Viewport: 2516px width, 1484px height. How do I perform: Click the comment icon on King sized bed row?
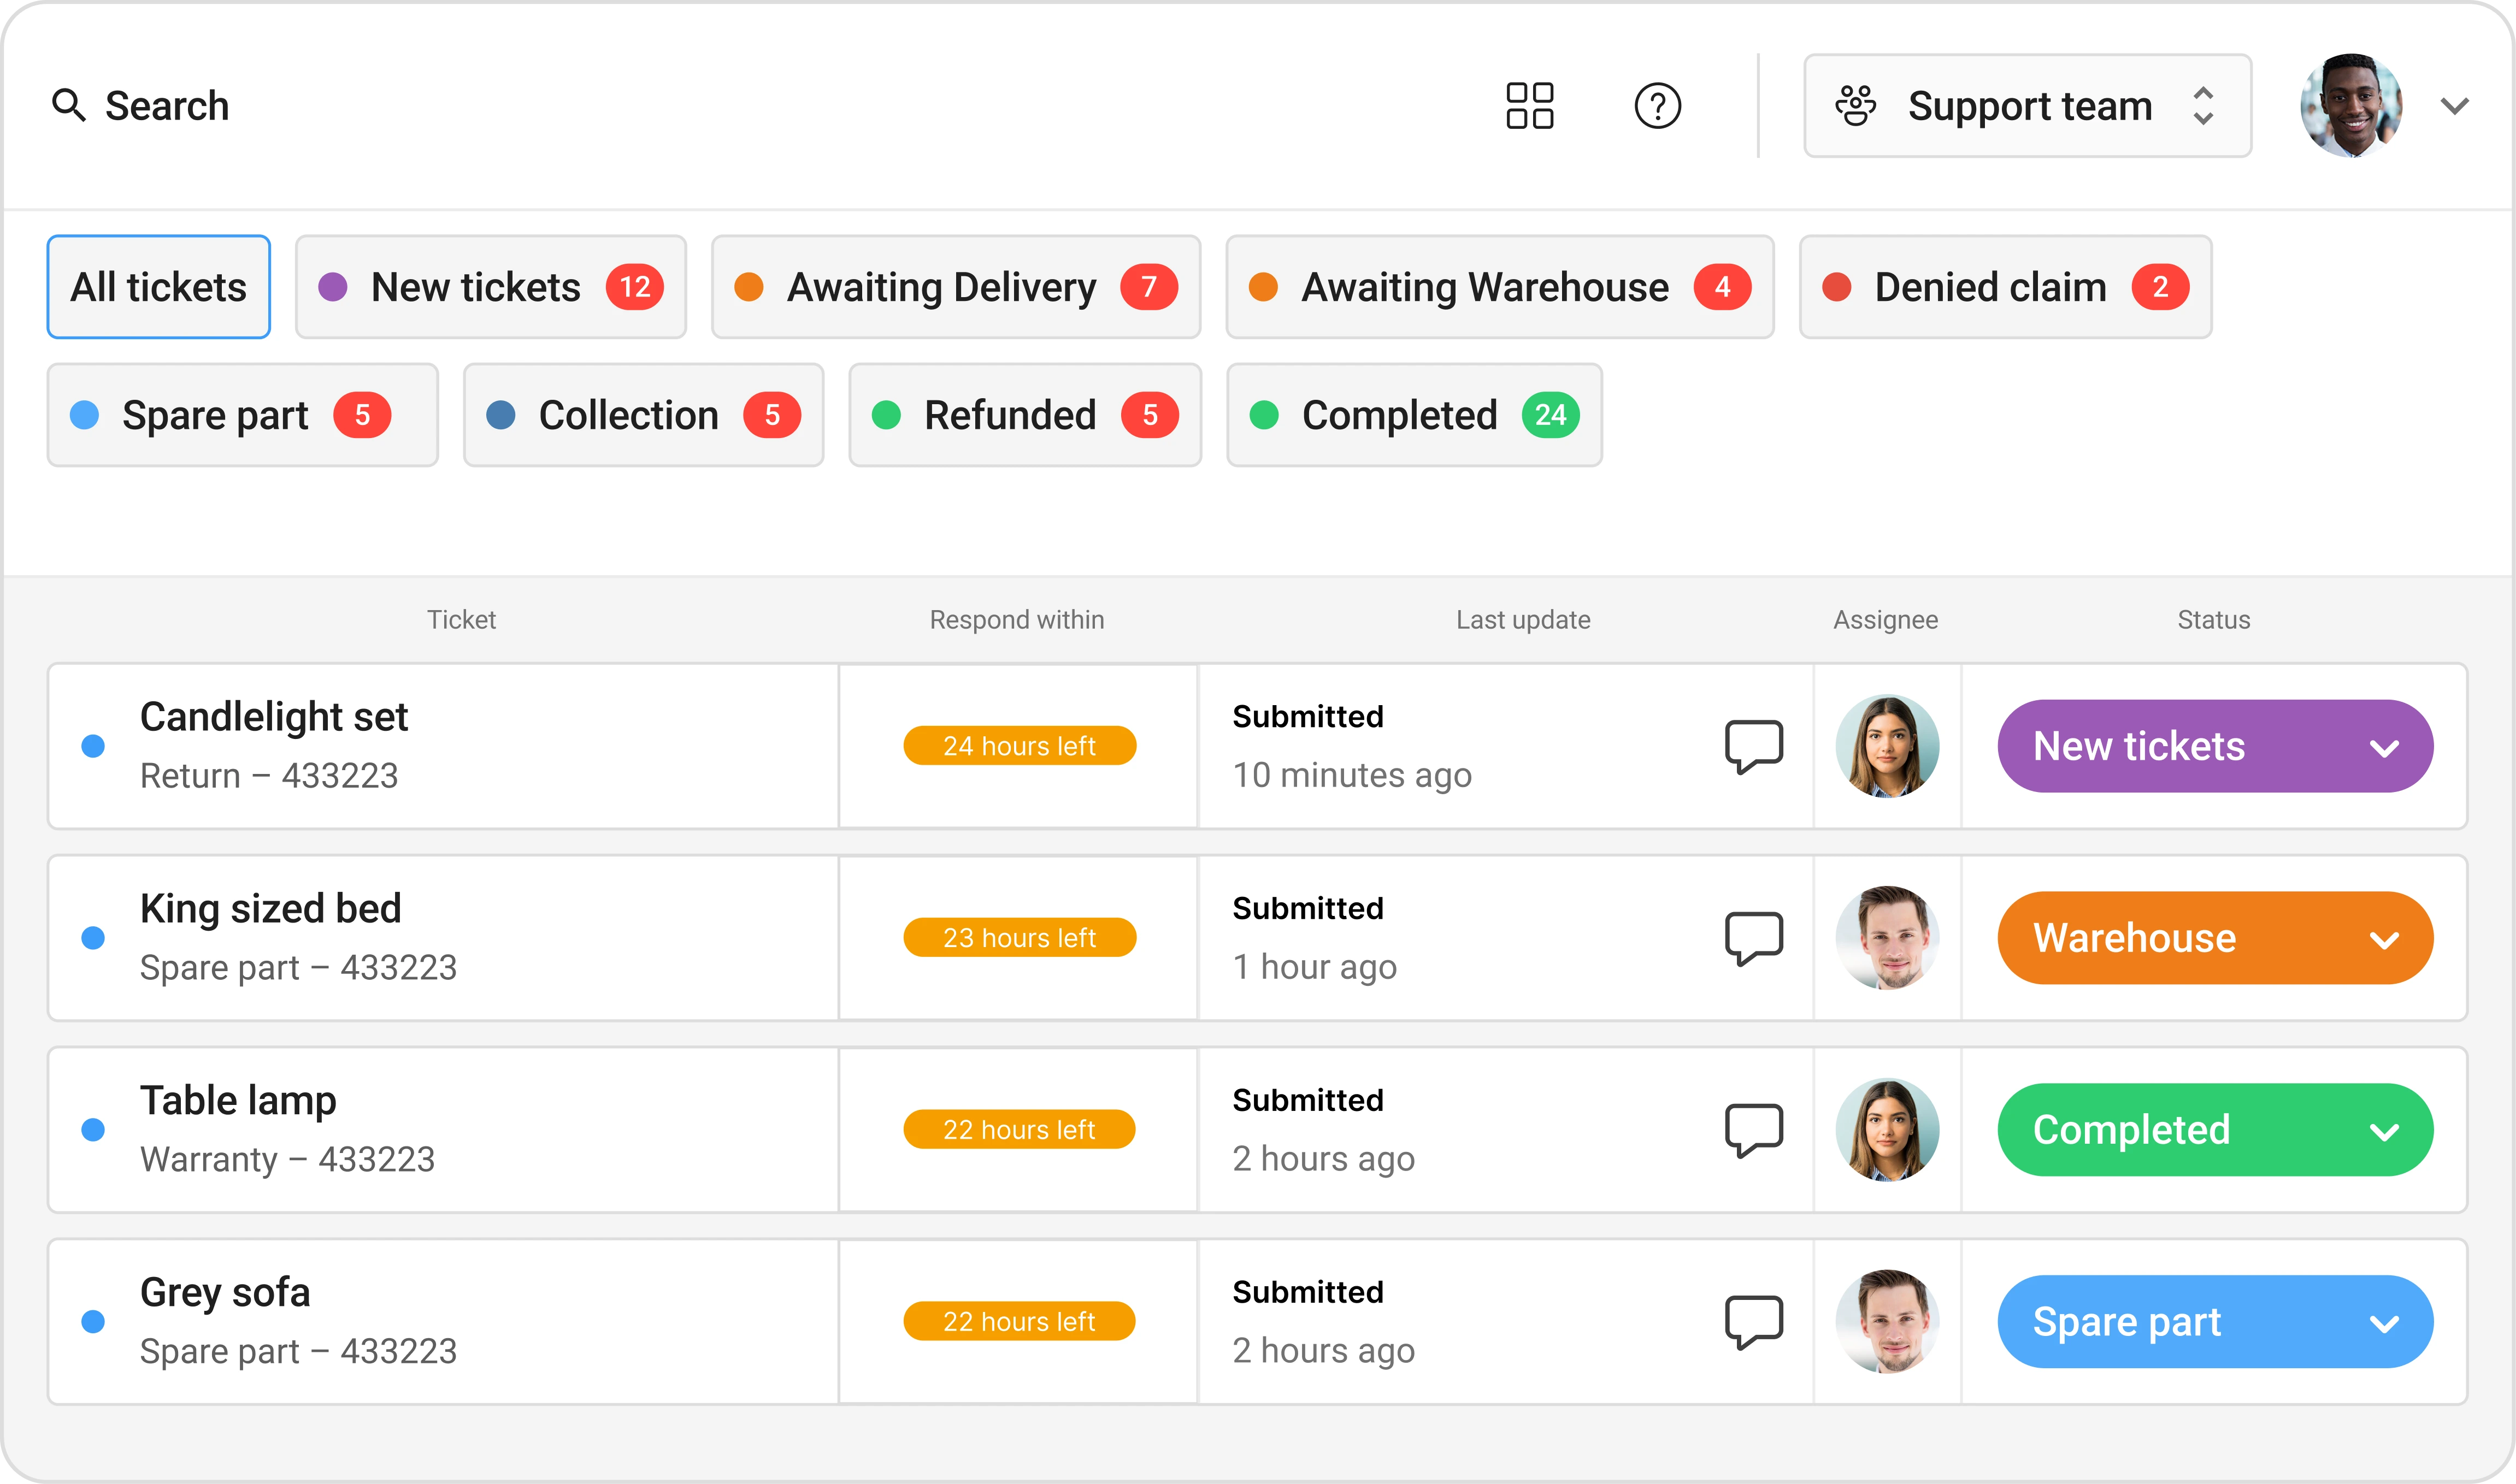(1753, 937)
